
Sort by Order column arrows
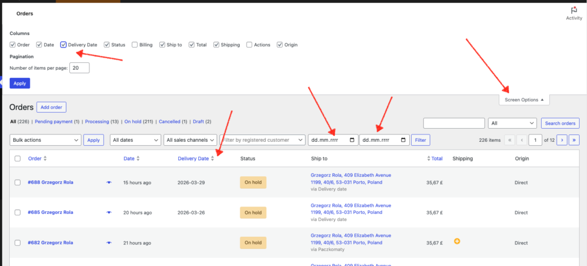click(x=45, y=158)
